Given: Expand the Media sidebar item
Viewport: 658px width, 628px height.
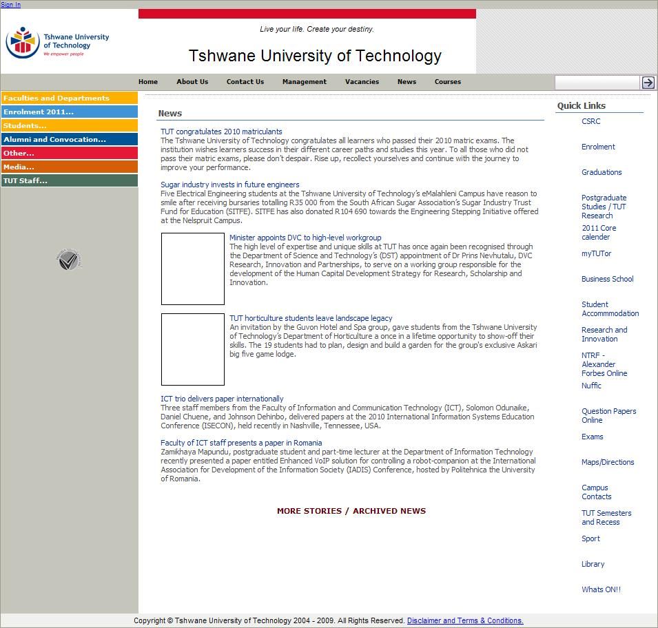Looking at the screenshot, I should [69, 167].
